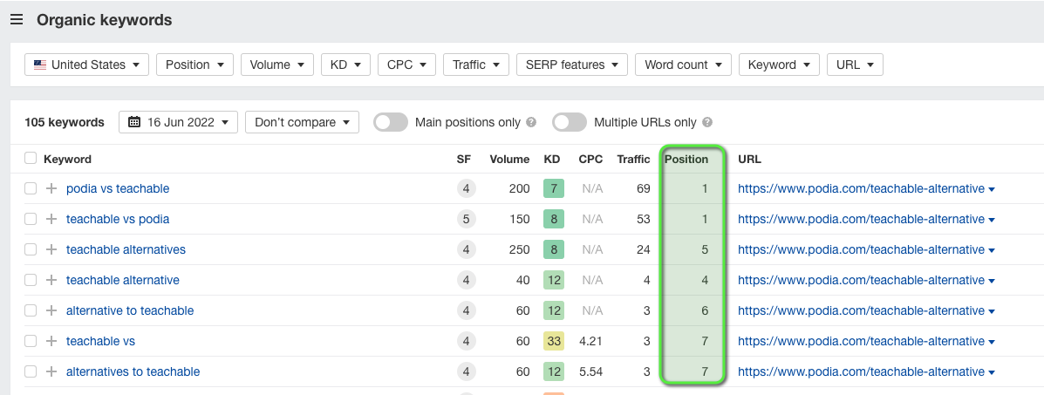Open the Word count filter dropdown

tap(683, 65)
